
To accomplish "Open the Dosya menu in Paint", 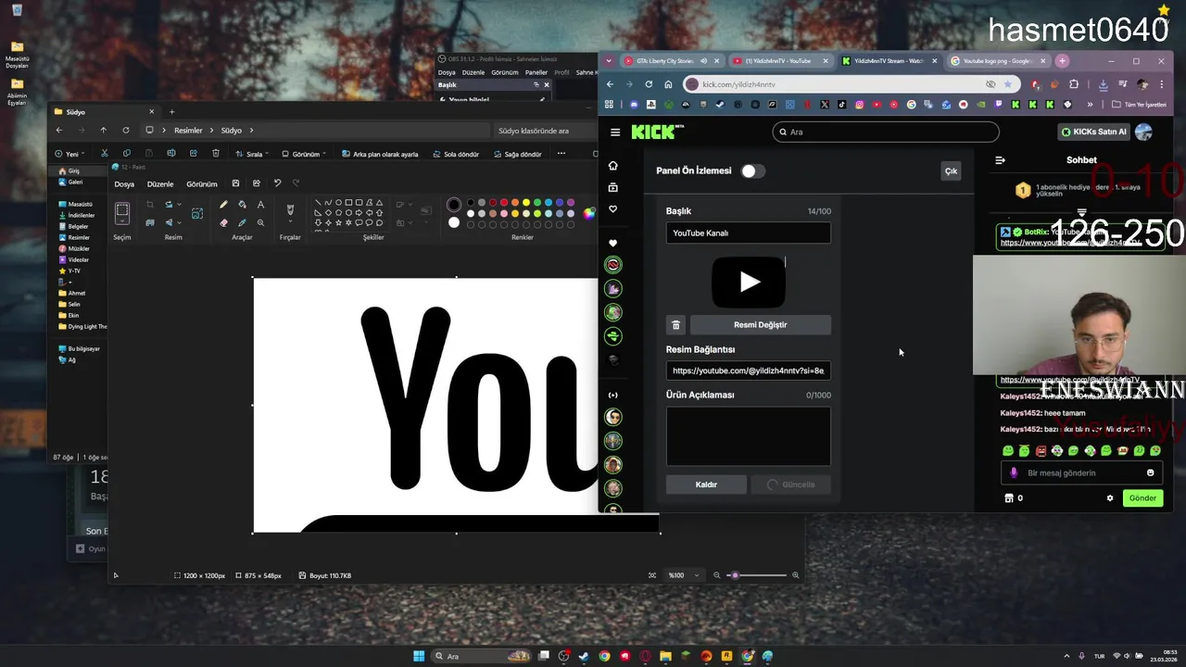I will pos(124,184).
